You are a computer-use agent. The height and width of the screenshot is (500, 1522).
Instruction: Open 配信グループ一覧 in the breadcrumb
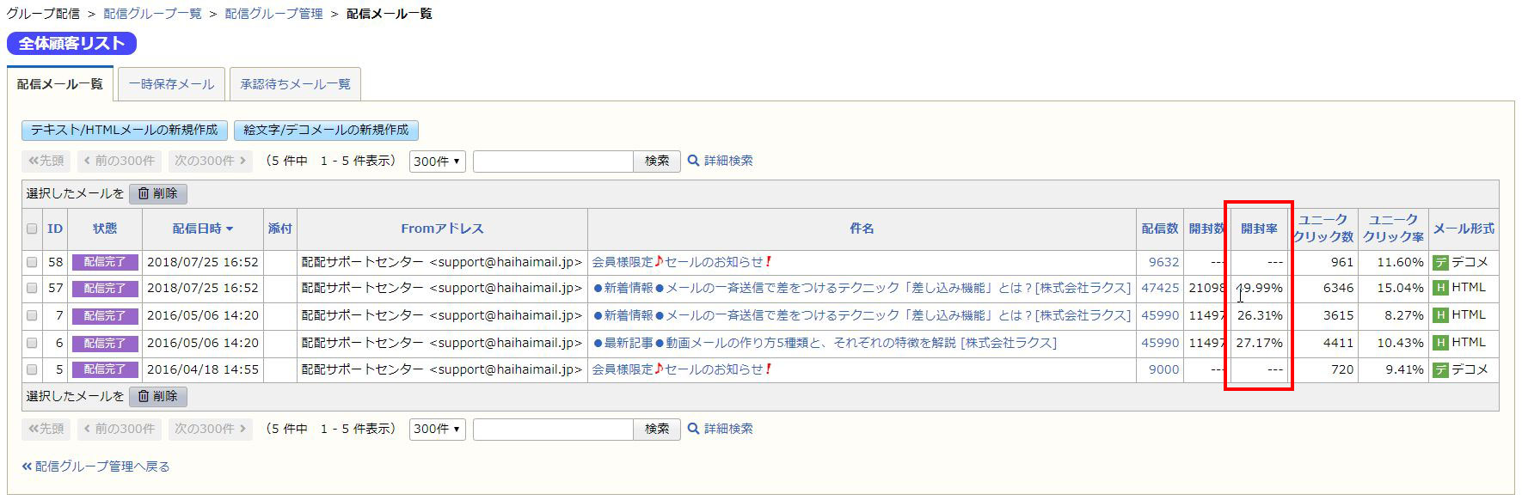click(152, 14)
